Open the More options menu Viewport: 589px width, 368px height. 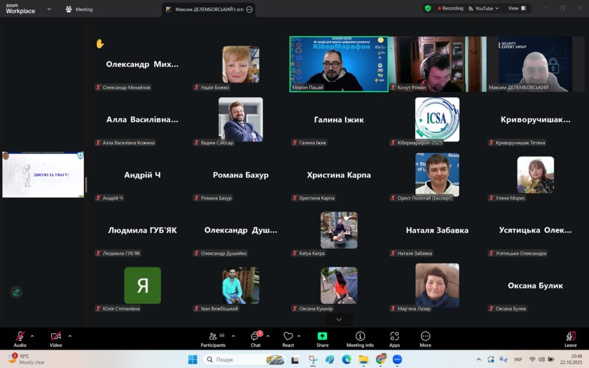(x=425, y=338)
